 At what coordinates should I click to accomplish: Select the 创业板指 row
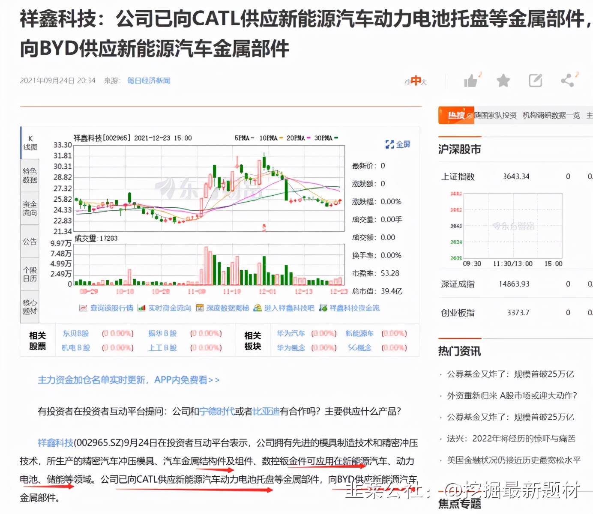click(x=515, y=313)
